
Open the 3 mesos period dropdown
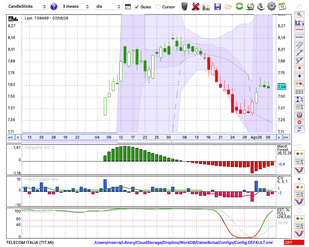75,6
